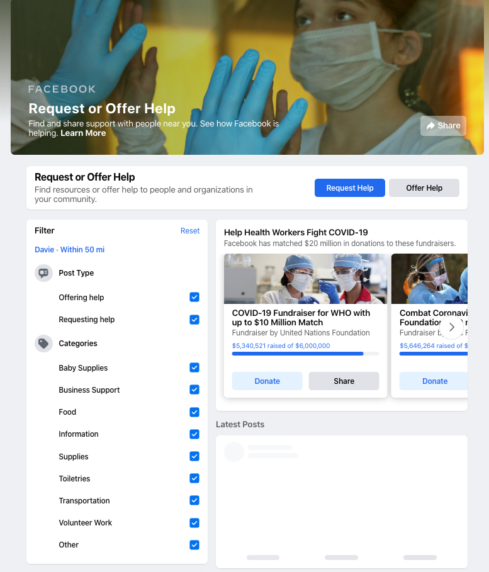Toggle the Volunteer Work checkbox
The image size is (489, 572).
[x=194, y=523]
